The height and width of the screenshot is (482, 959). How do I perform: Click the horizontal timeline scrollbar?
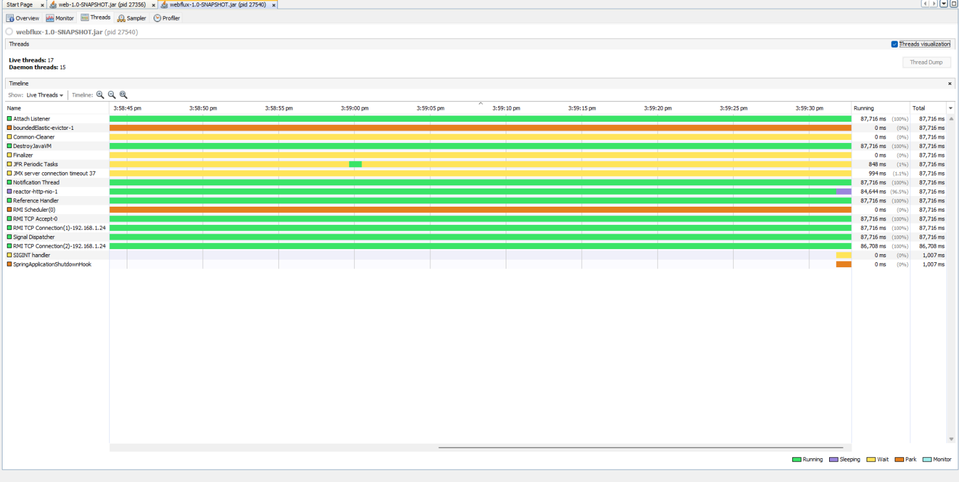[641, 448]
